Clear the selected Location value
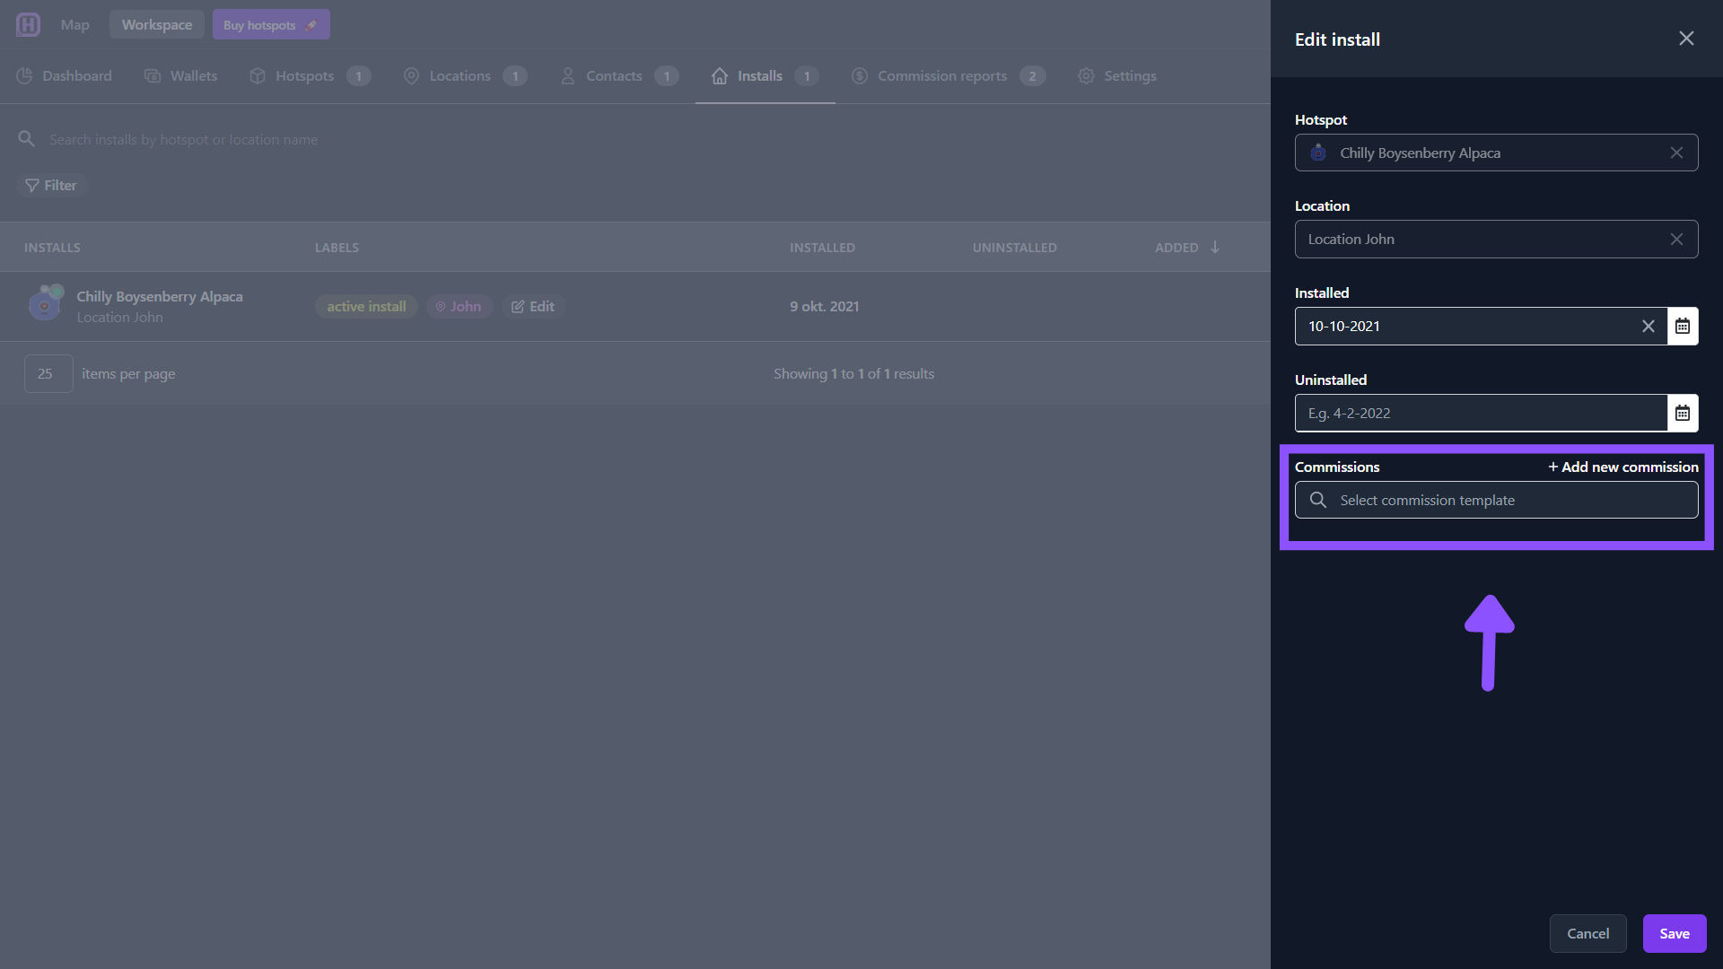This screenshot has height=969, width=1723. 1676,240
